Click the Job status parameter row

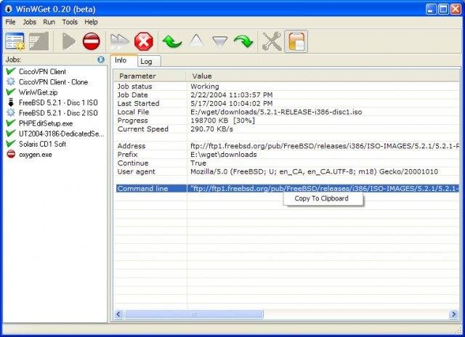point(287,86)
